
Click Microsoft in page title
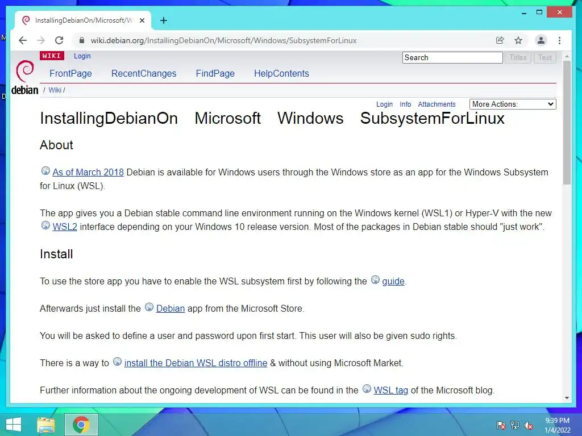(x=227, y=119)
